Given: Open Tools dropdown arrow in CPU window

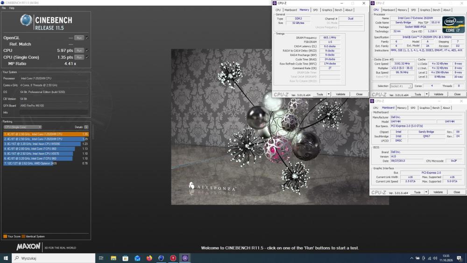Looking at the screenshot, I should coord(426,94).
